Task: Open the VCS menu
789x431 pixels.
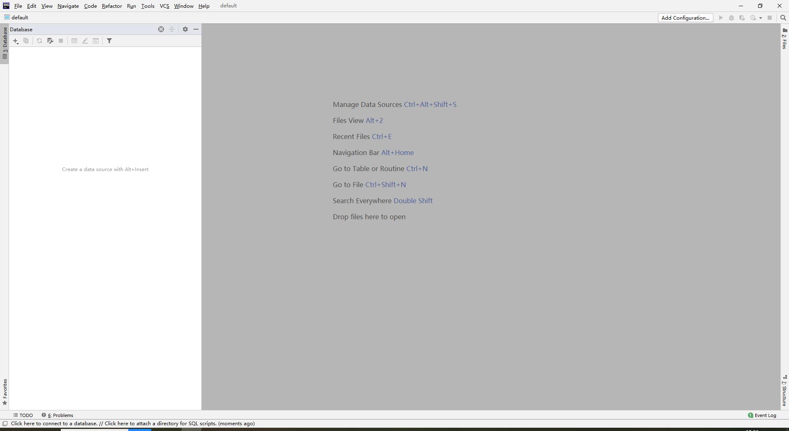Action: pos(164,6)
